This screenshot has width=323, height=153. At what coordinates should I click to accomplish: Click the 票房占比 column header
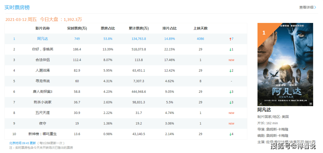(108, 28)
